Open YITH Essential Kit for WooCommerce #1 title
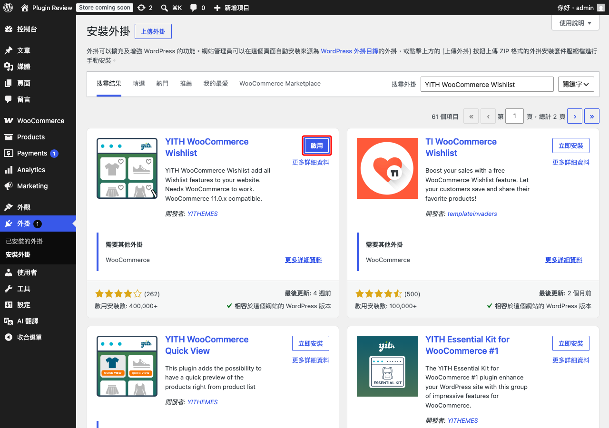609x428 pixels. pyautogui.click(x=467, y=345)
